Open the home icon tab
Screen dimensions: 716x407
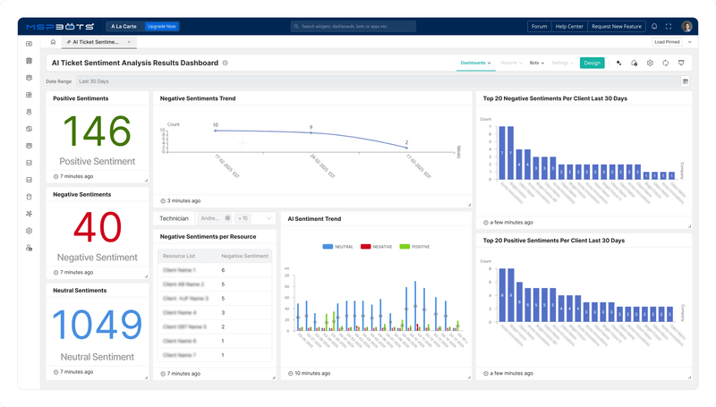pyautogui.click(x=53, y=42)
